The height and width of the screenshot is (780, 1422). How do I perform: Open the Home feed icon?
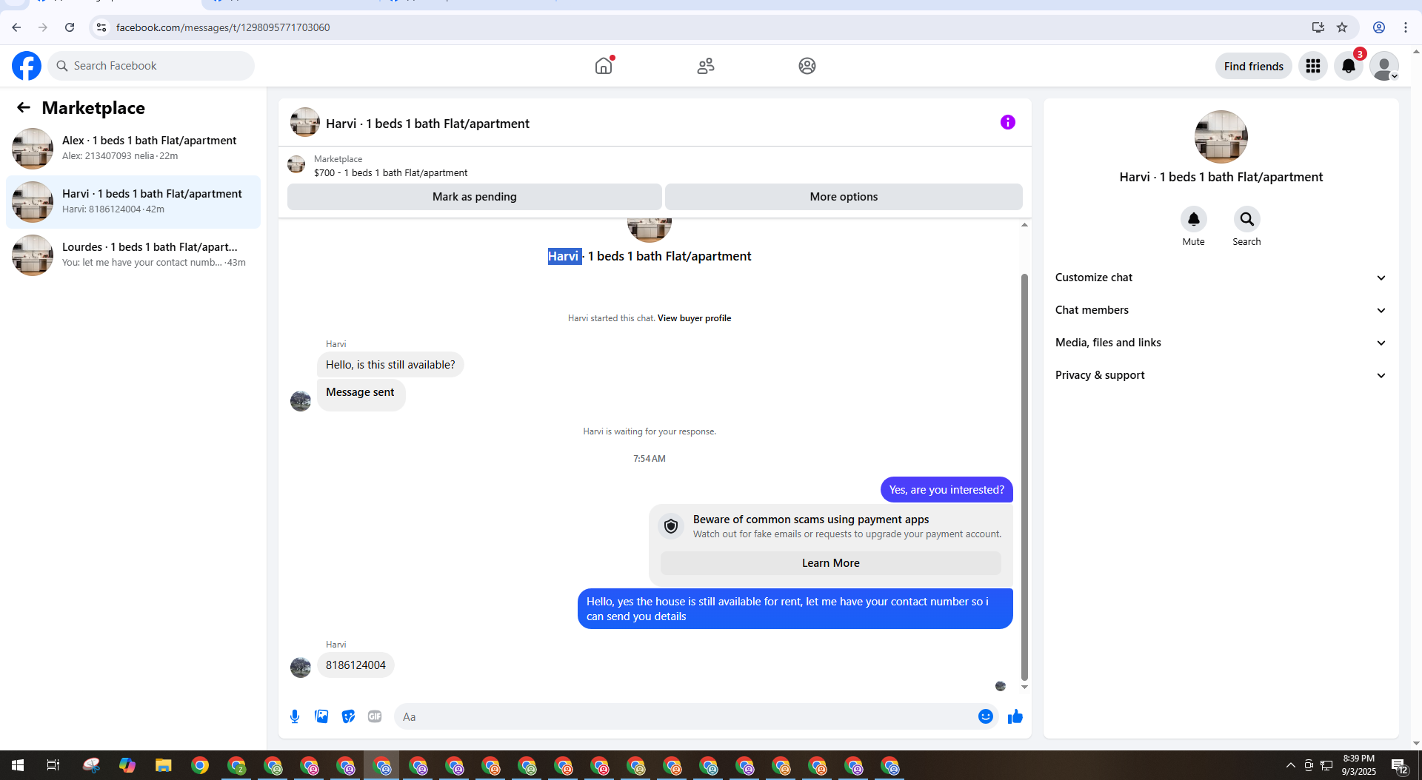tap(604, 66)
